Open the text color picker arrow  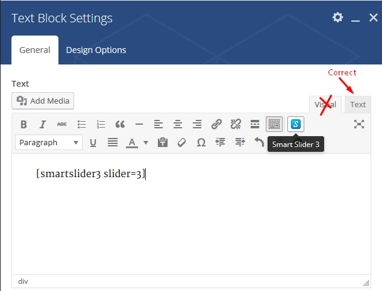(x=146, y=142)
